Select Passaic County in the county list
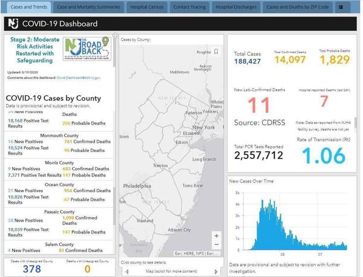Screen dimensions: 363x277 [59, 212]
